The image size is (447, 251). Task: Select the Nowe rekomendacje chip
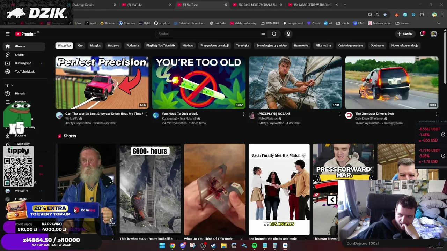pyautogui.click(x=405, y=45)
